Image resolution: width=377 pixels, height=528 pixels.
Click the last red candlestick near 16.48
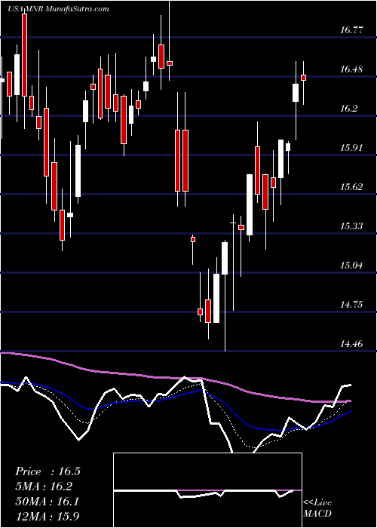[x=304, y=78]
